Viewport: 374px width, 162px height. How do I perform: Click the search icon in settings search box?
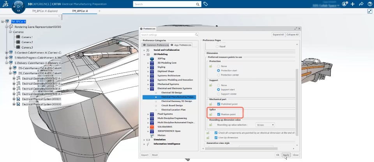[x=196, y=34]
